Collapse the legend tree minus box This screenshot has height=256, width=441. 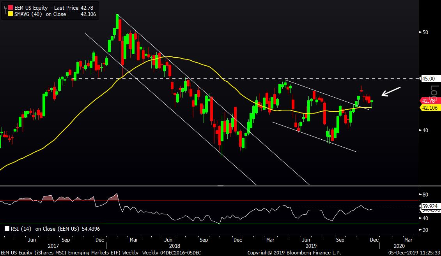point(5,7)
